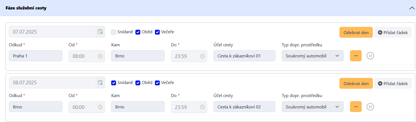Click the Odkud field containing Praha 1
Viewport: 416px width, 122px height.
point(36,56)
